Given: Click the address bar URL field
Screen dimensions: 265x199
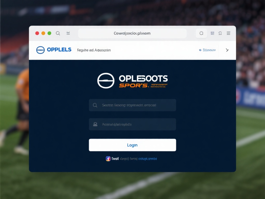Looking at the screenshot, I should tap(132, 33).
